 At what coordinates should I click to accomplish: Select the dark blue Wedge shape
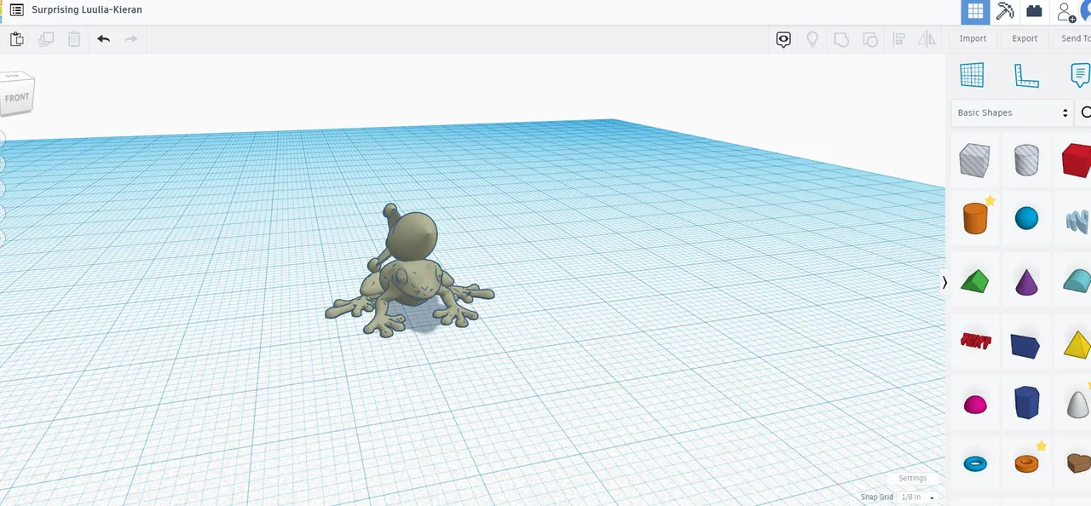(1025, 344)
